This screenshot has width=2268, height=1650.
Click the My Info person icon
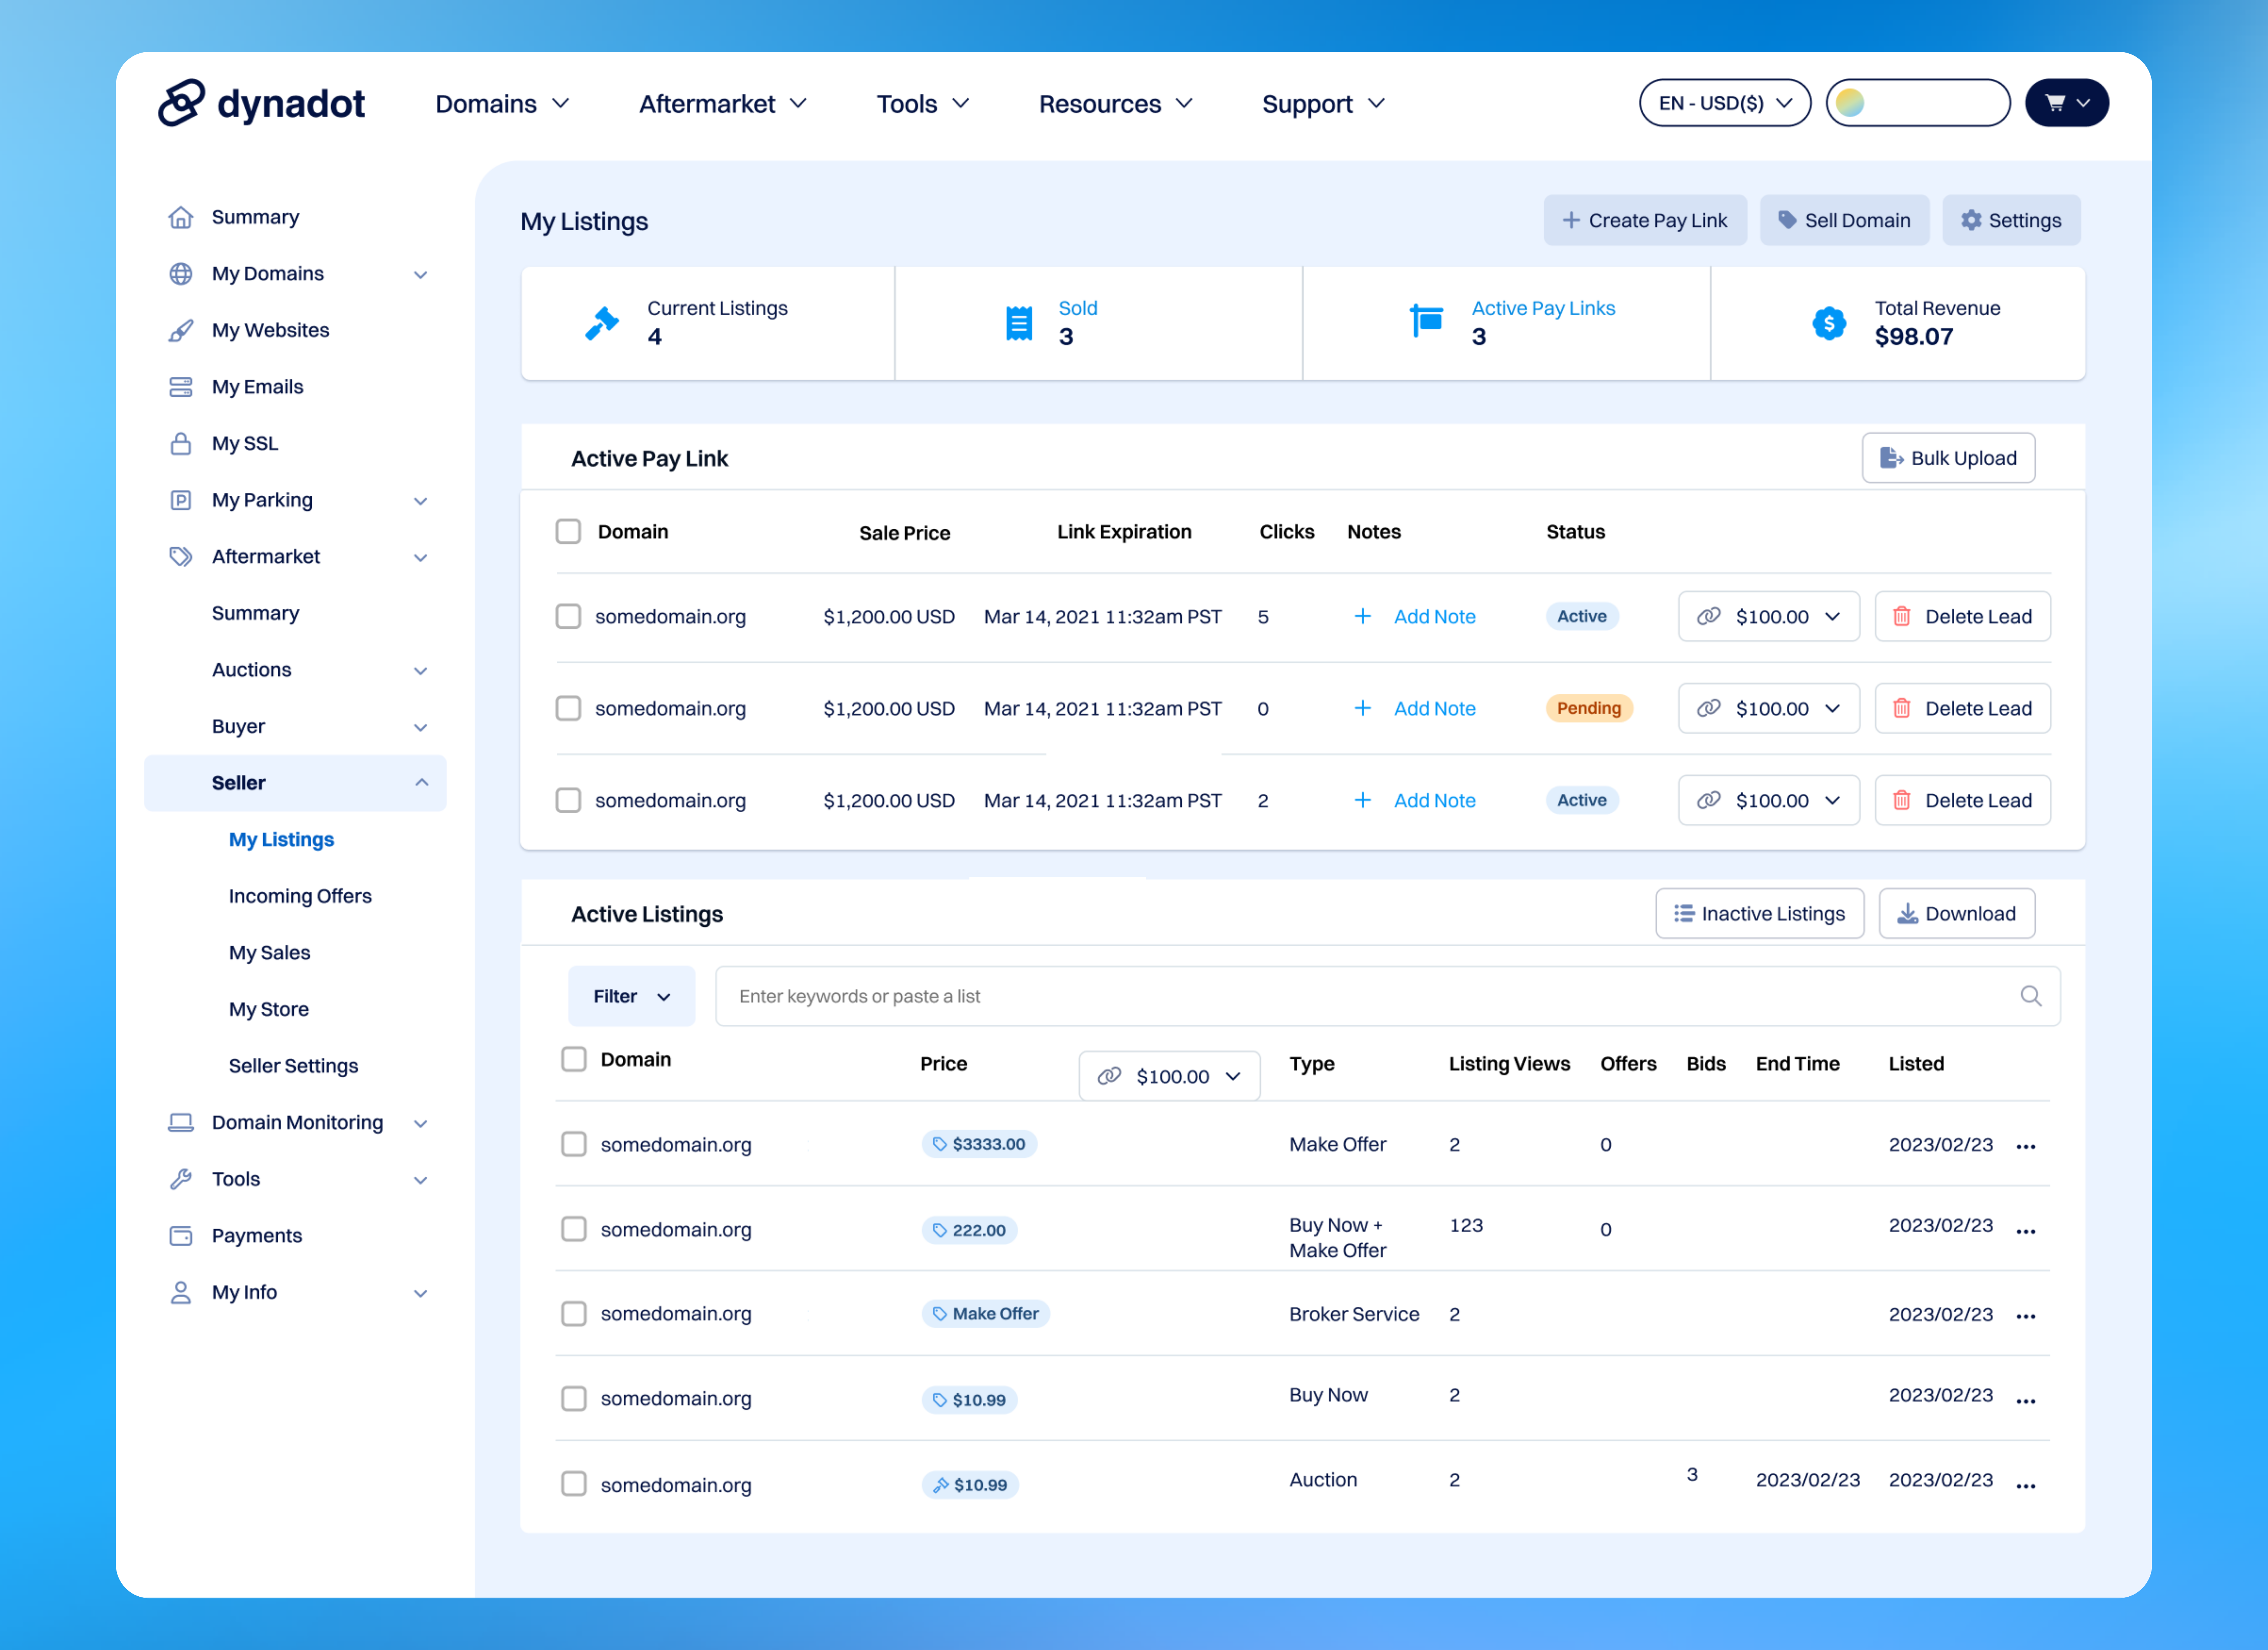click(x=181, y=1293)
